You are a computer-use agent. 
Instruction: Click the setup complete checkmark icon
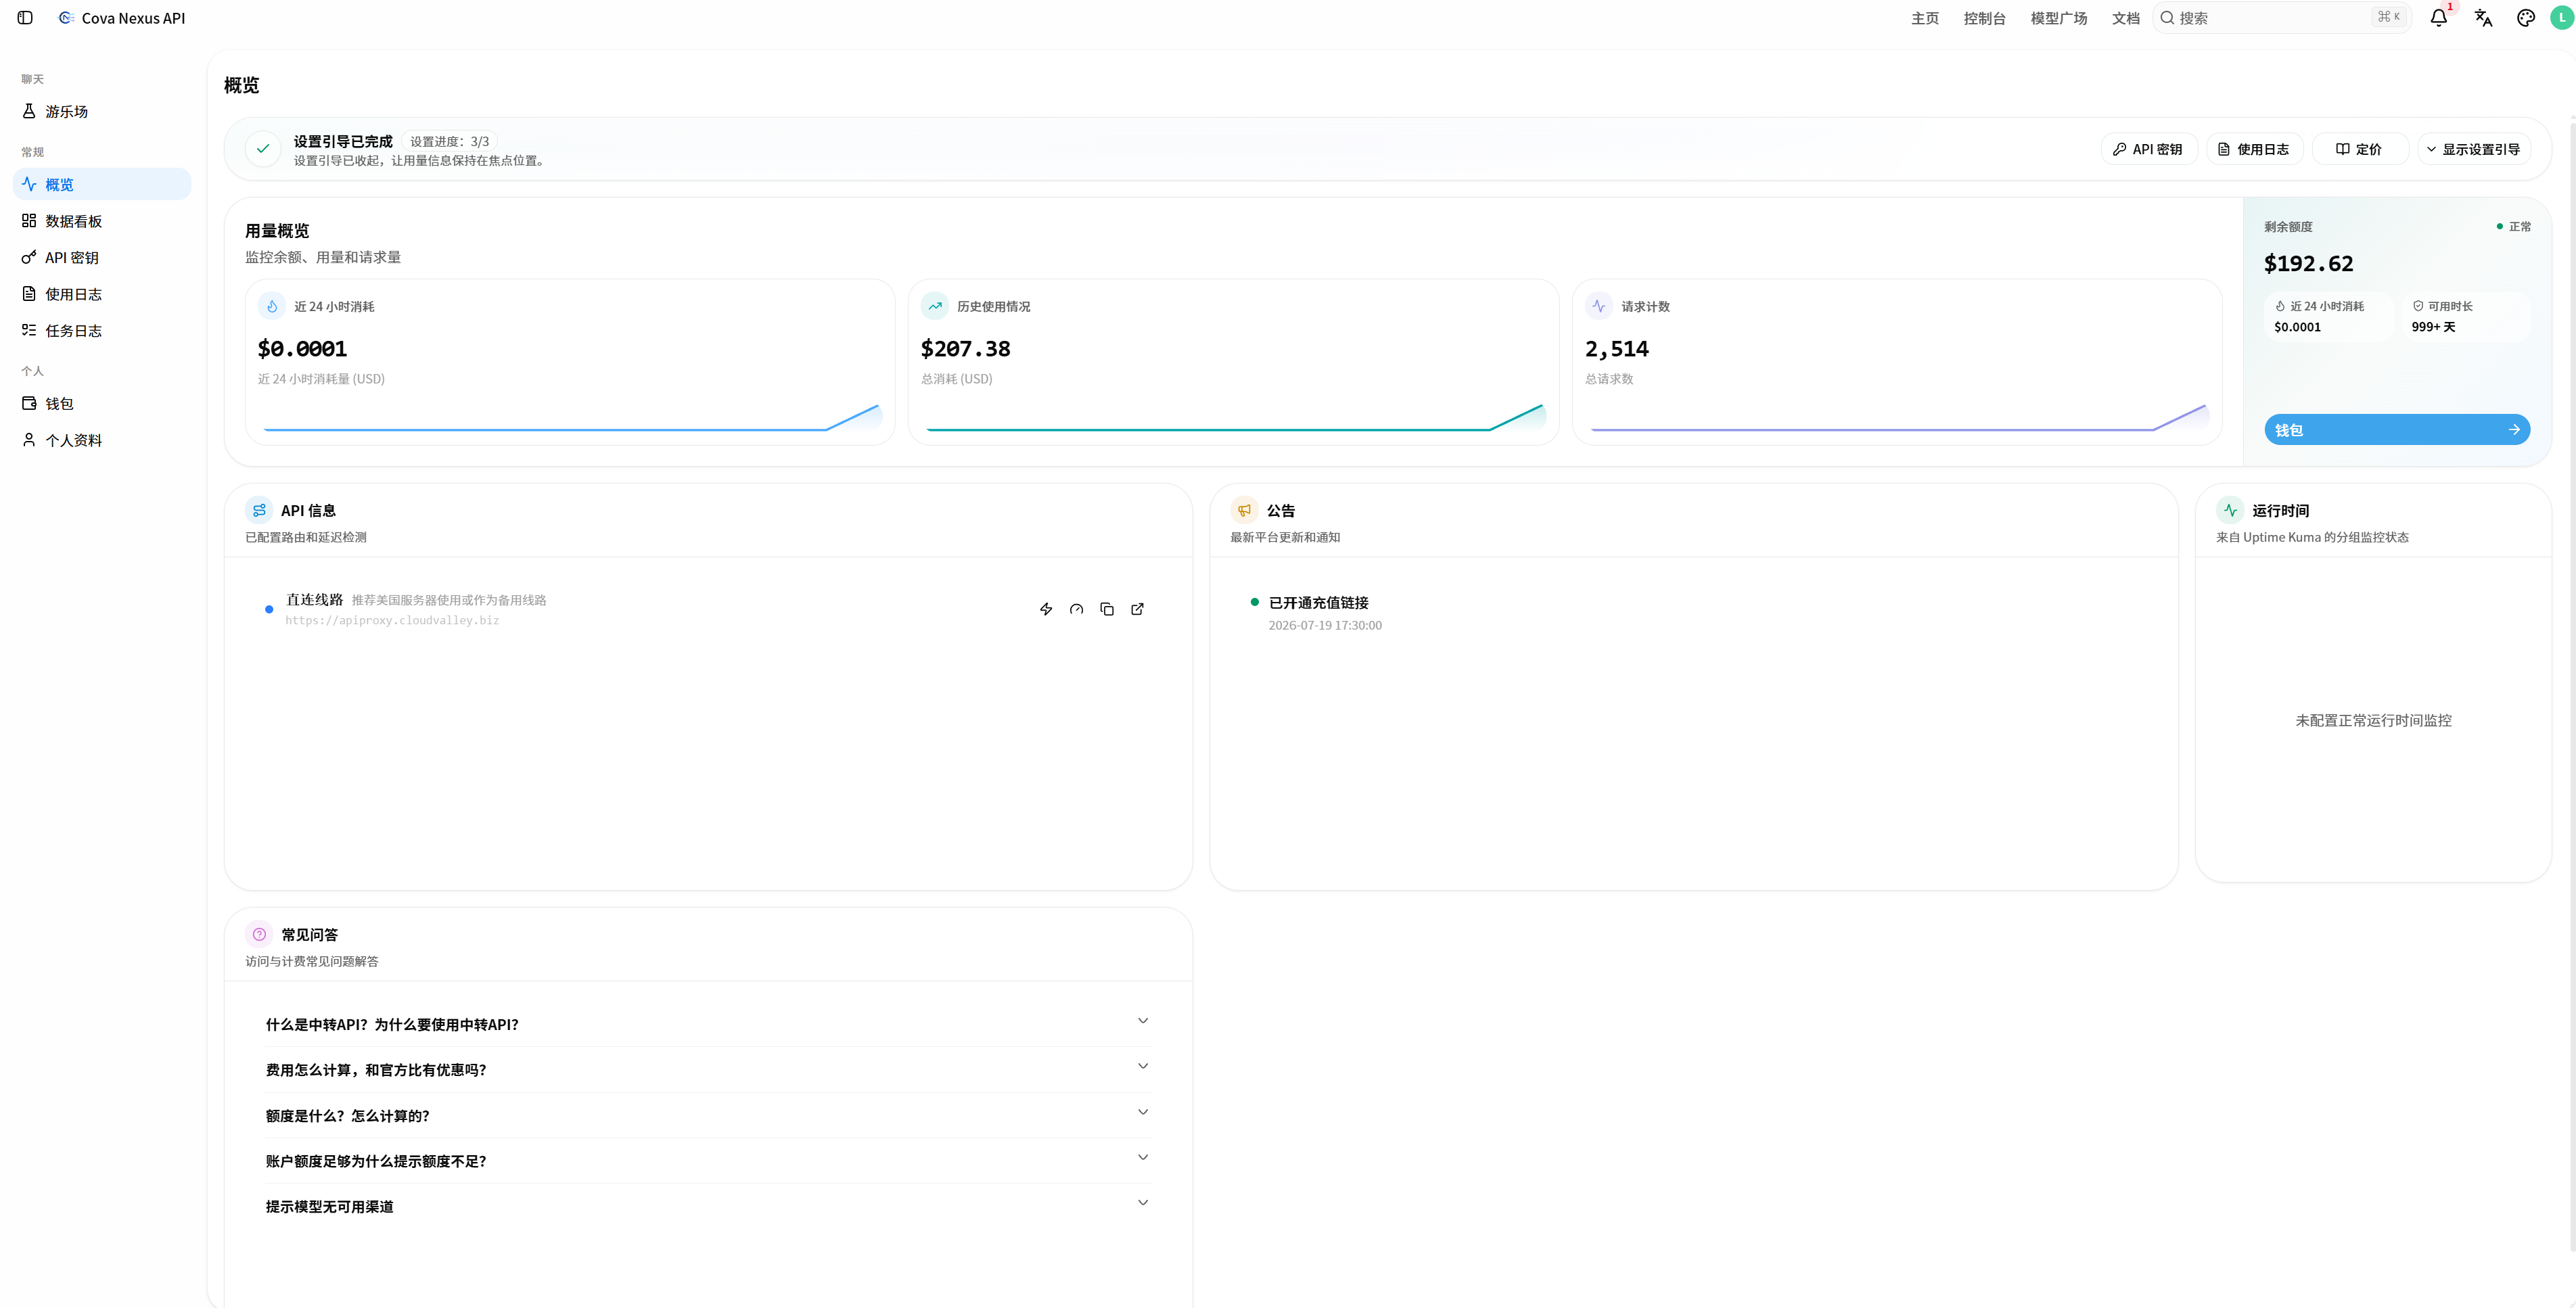263,149
